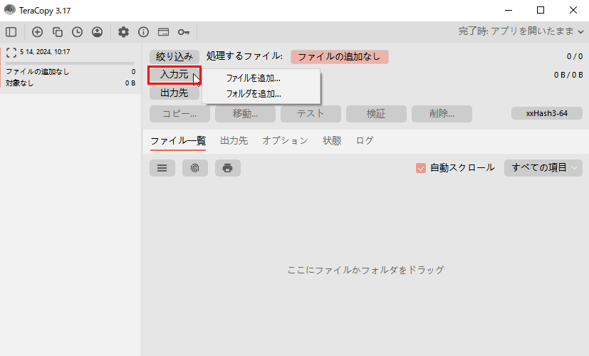
Task: Switch to the 出力先 tab
Action: tap(234, 141)
